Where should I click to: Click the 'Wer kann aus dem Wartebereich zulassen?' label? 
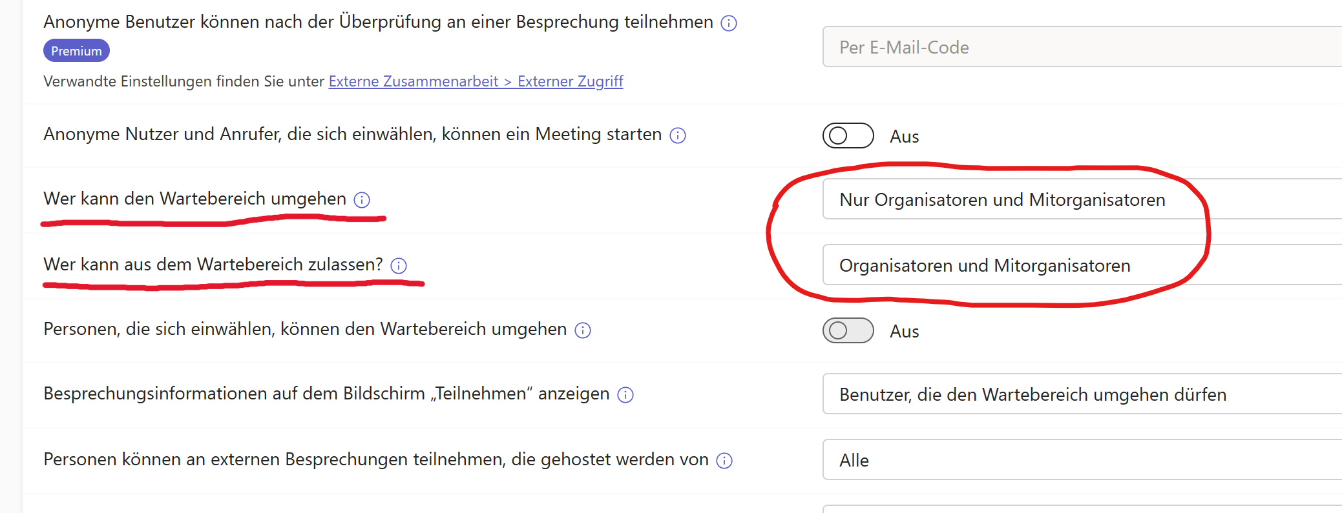tap(213, 265)
